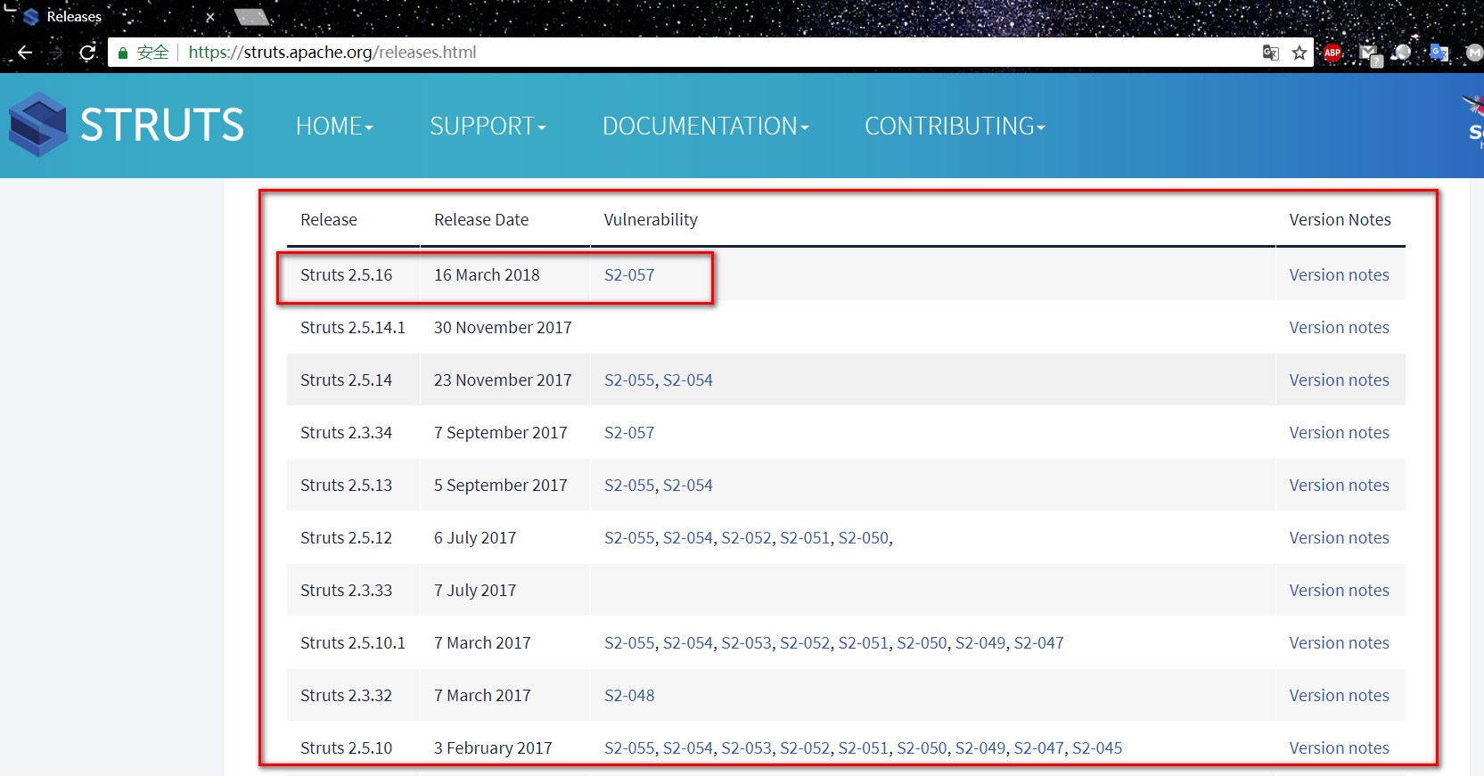Select the 'Struts 2.3.33' release cell
Viewport: 1484px width, 776px height.
[x=353, y=591]
